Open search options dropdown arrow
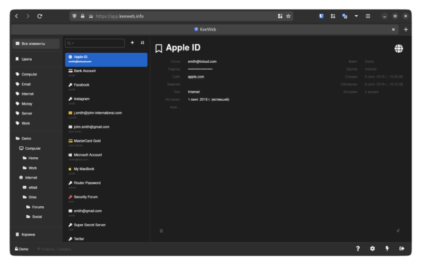422x267 pixels. tap(73, 43)
